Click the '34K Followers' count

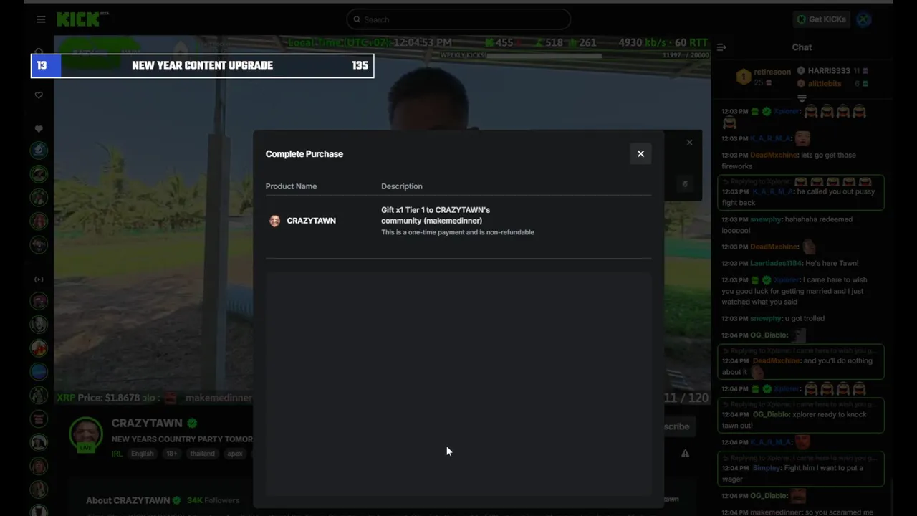(x=213, y=500)
